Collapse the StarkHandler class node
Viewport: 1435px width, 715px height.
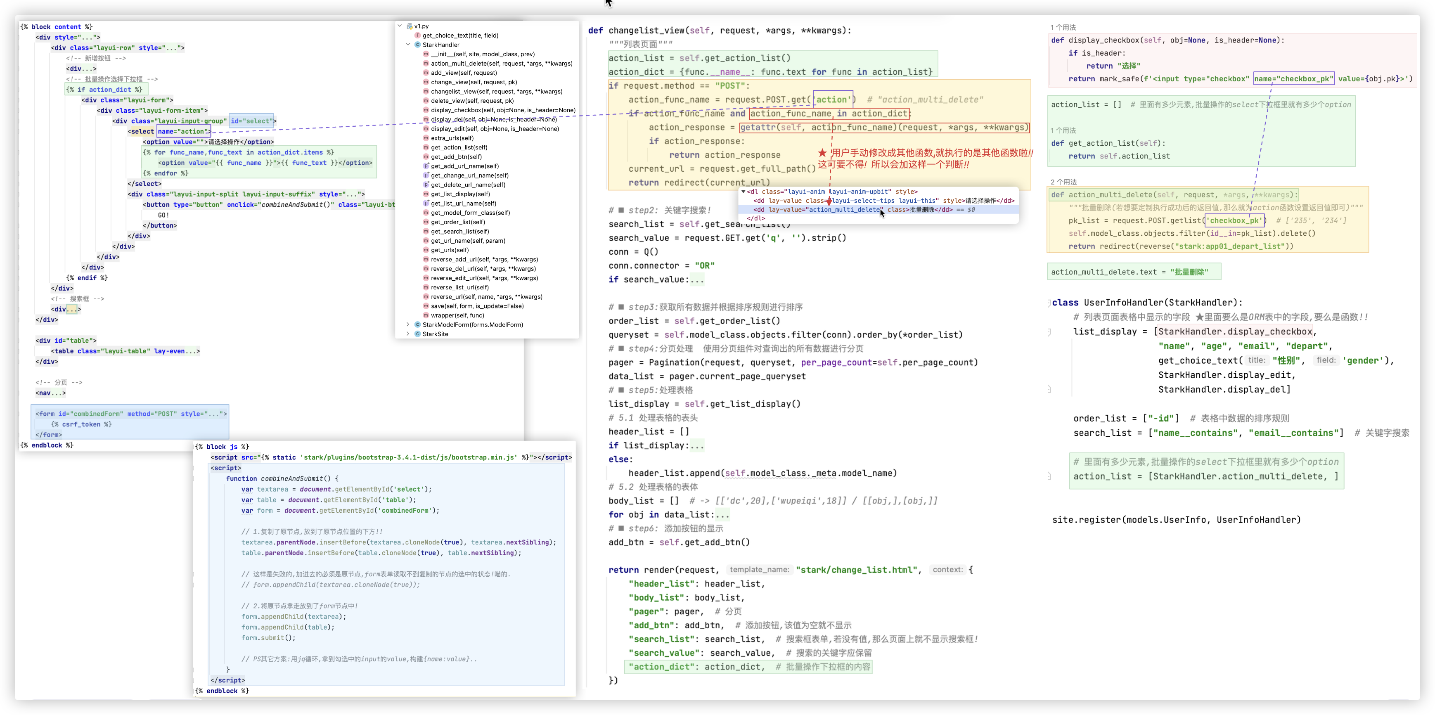[408, 45]
